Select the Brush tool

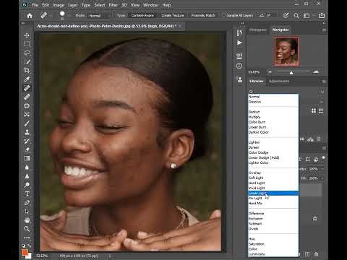pos(27,123)
